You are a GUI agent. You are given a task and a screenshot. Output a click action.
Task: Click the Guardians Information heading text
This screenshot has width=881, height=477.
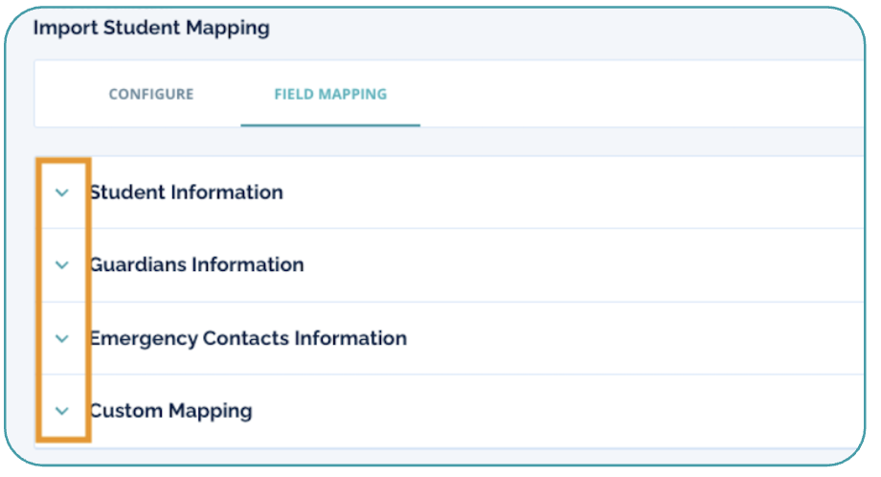click(197, 265)
